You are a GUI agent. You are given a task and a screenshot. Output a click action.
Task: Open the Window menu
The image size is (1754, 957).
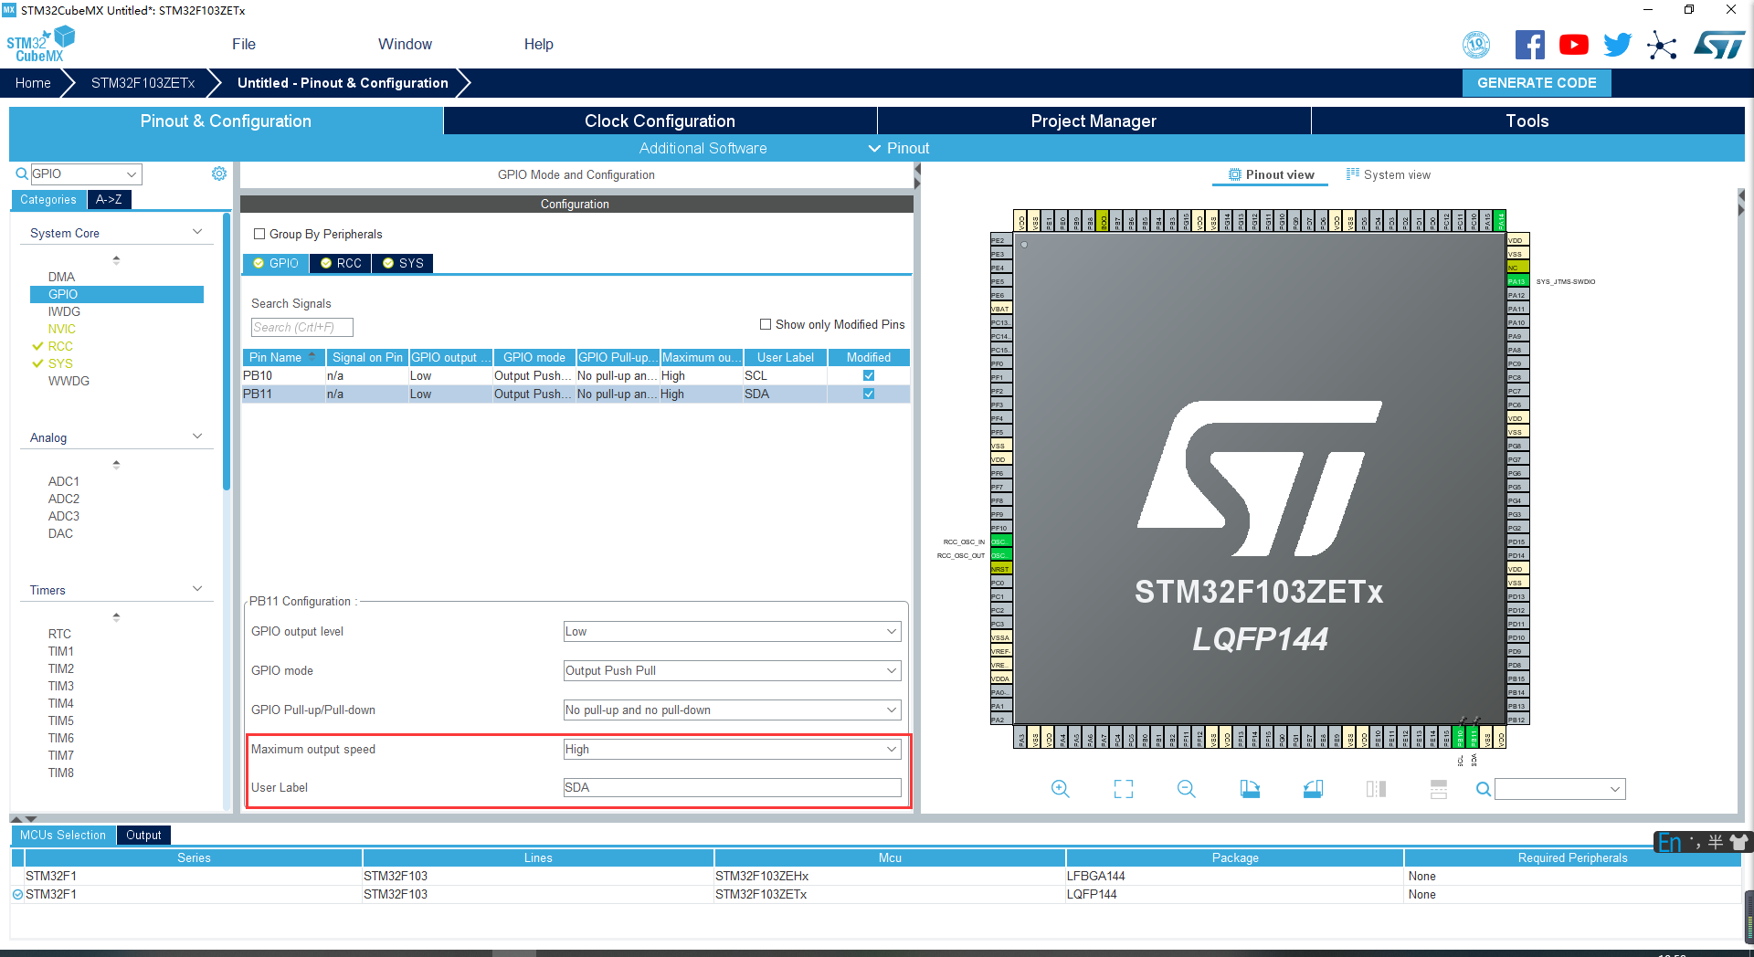(x=405, y=44)
